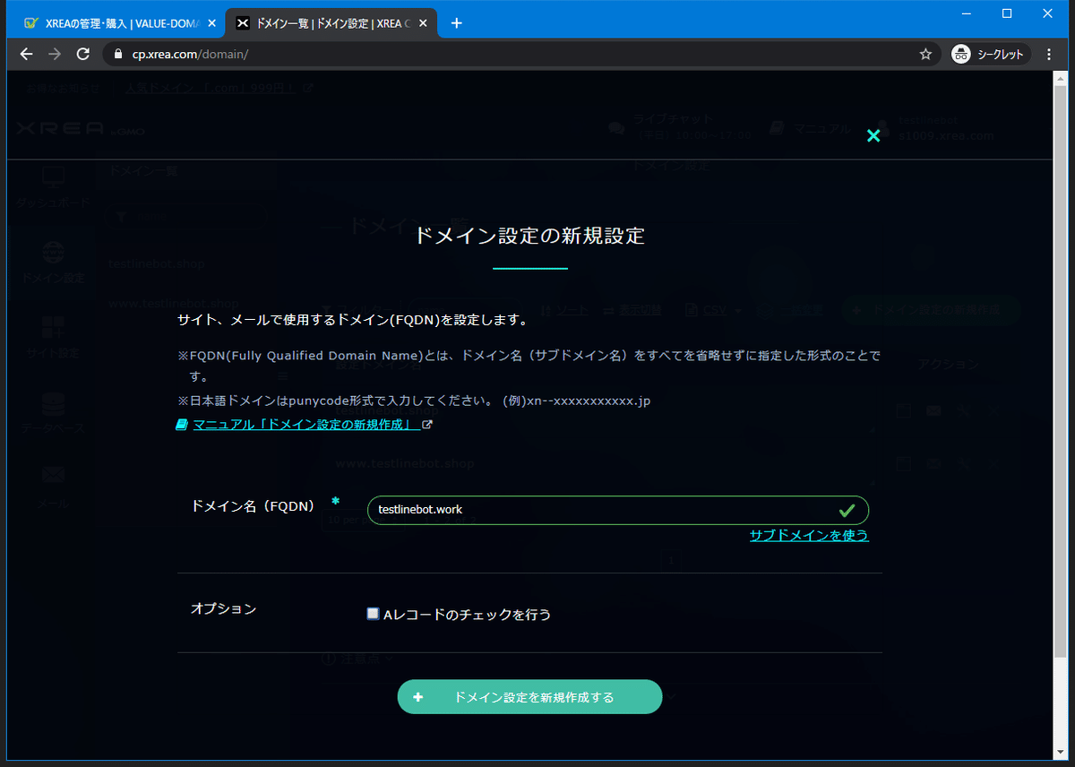Enable the Aレコードのチェックを行う checkbox
This screenshot has height=767, width=1075.
point(373,613)
